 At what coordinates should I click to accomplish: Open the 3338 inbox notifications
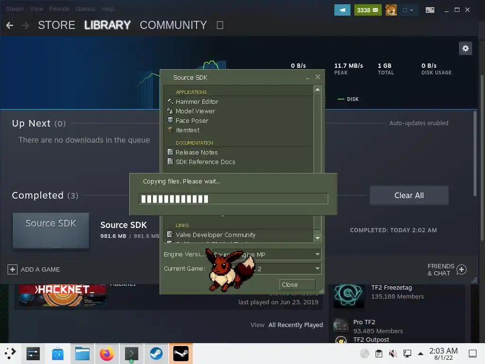click(368, 10)
